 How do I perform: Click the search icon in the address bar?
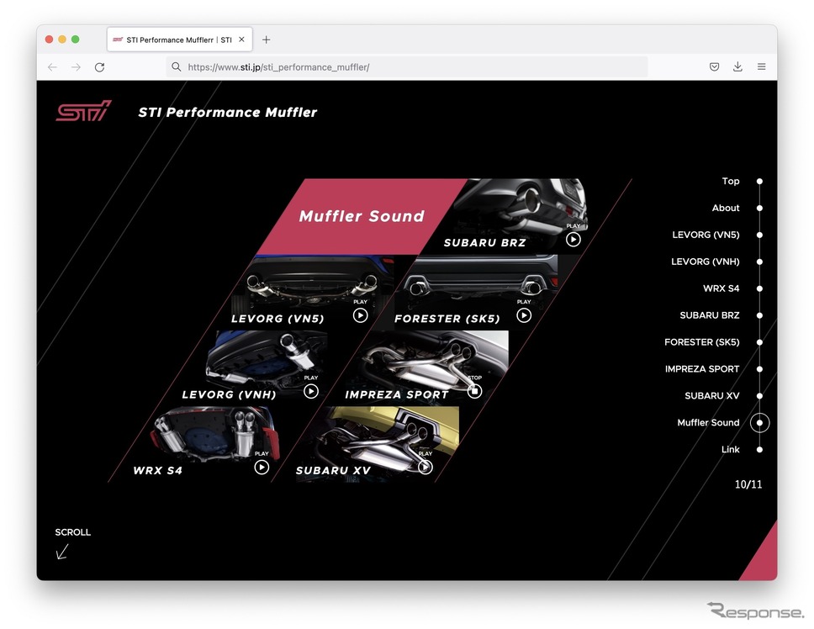(177, 67)
